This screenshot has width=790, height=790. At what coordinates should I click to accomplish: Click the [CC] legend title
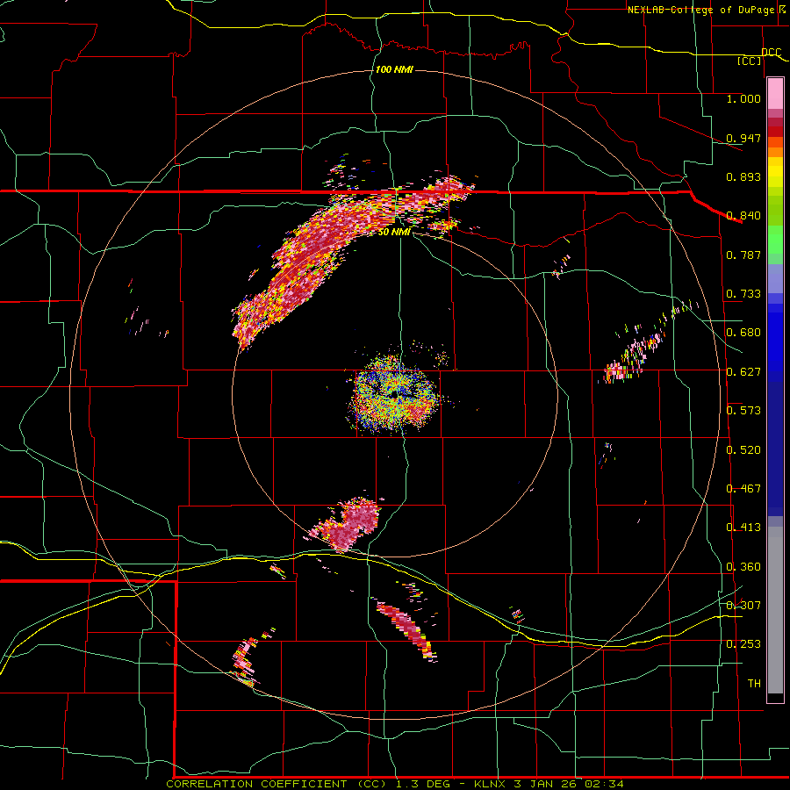pos(750,61)
